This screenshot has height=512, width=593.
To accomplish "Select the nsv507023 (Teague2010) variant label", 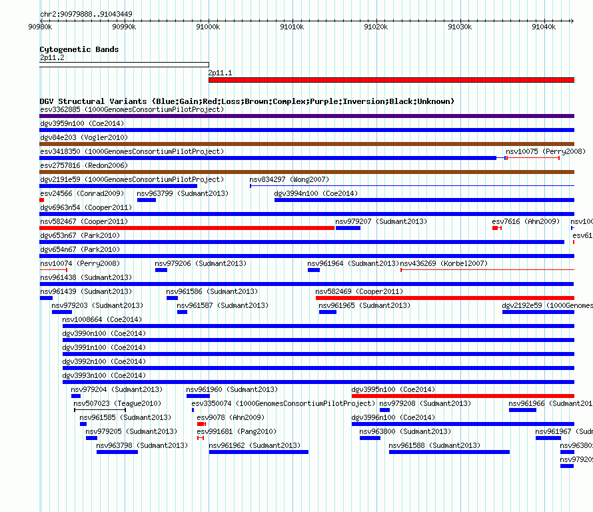I will tap(117, 404).
